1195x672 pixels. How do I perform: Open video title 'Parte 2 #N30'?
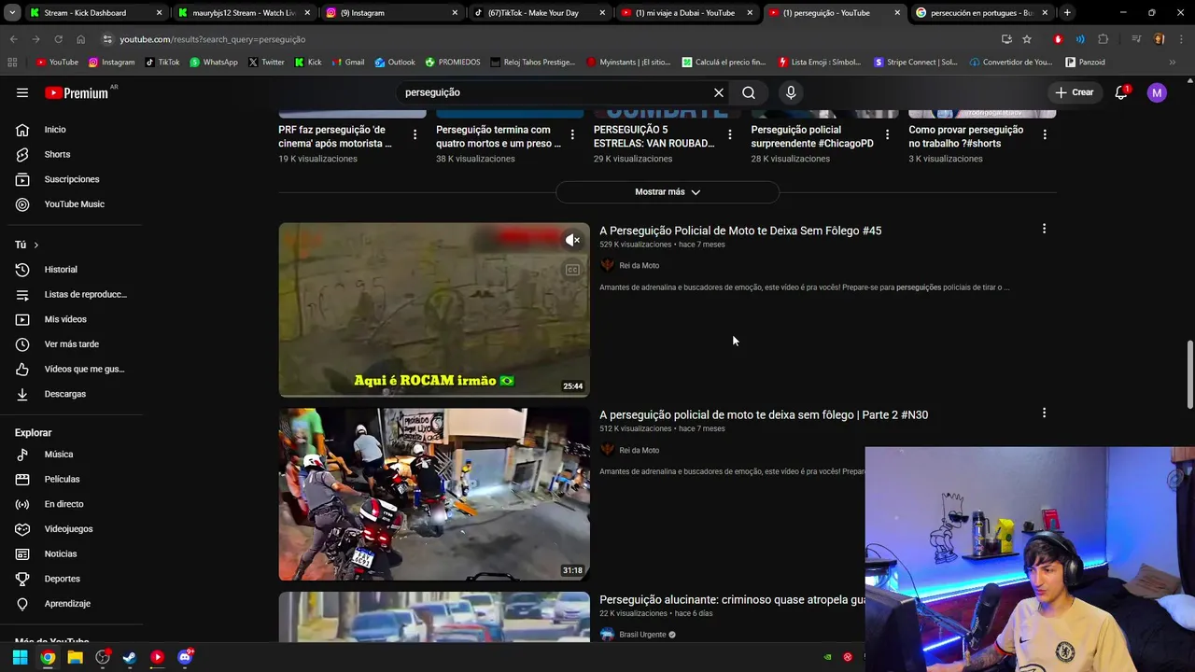[x=764, y=414]
